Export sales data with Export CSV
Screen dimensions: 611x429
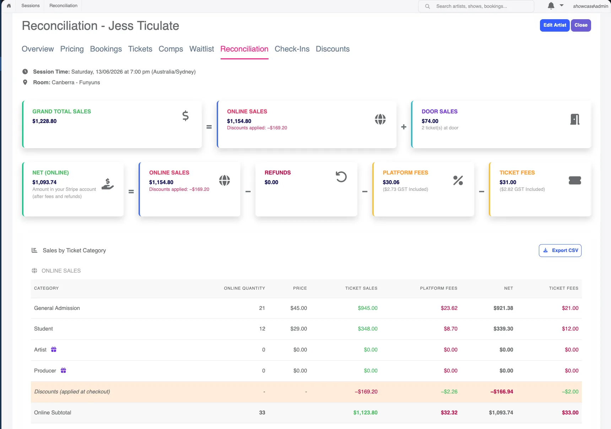tap(560, 251)
